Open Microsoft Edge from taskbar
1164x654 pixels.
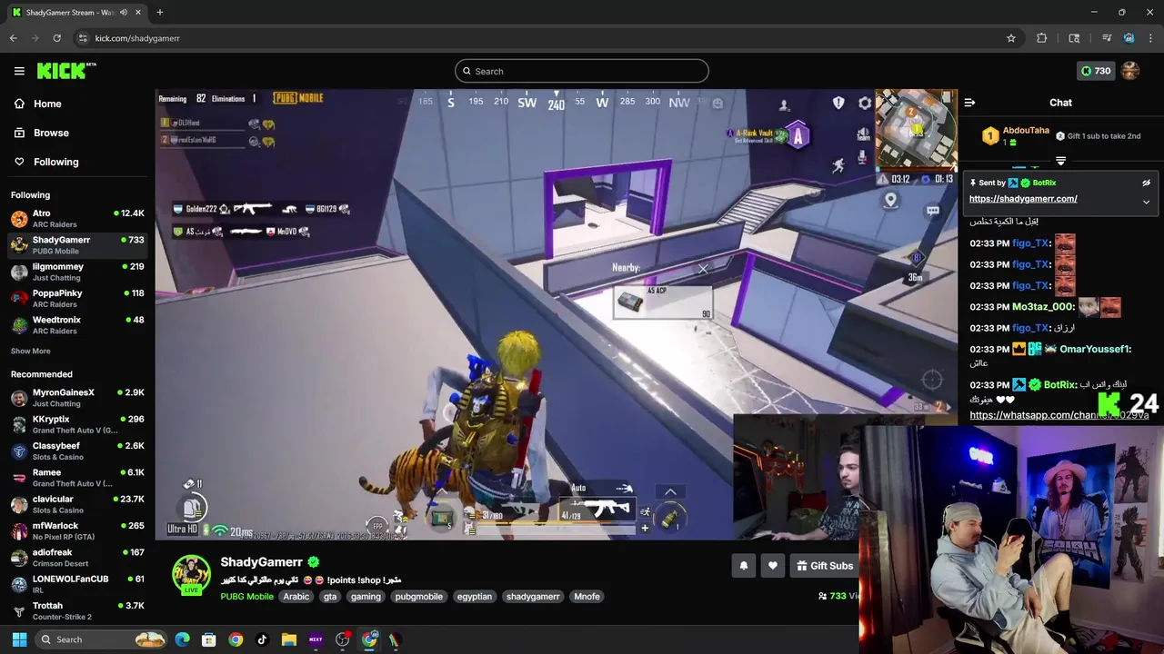tap(182, 639)
